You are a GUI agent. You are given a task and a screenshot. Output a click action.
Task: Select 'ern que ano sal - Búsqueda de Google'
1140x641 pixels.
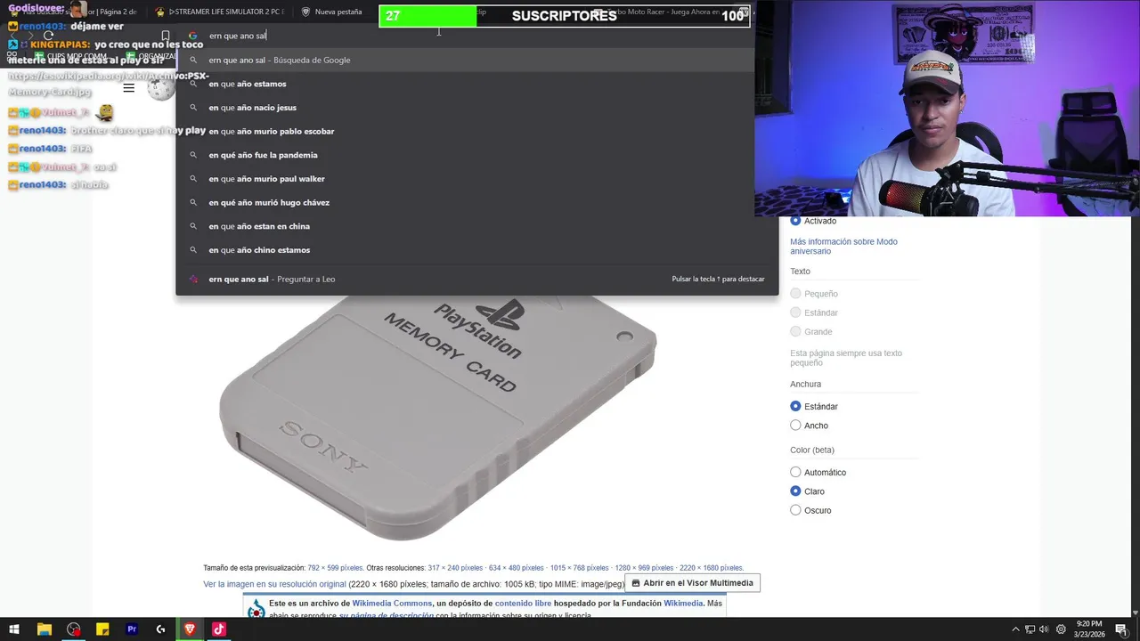coord(476,60)
